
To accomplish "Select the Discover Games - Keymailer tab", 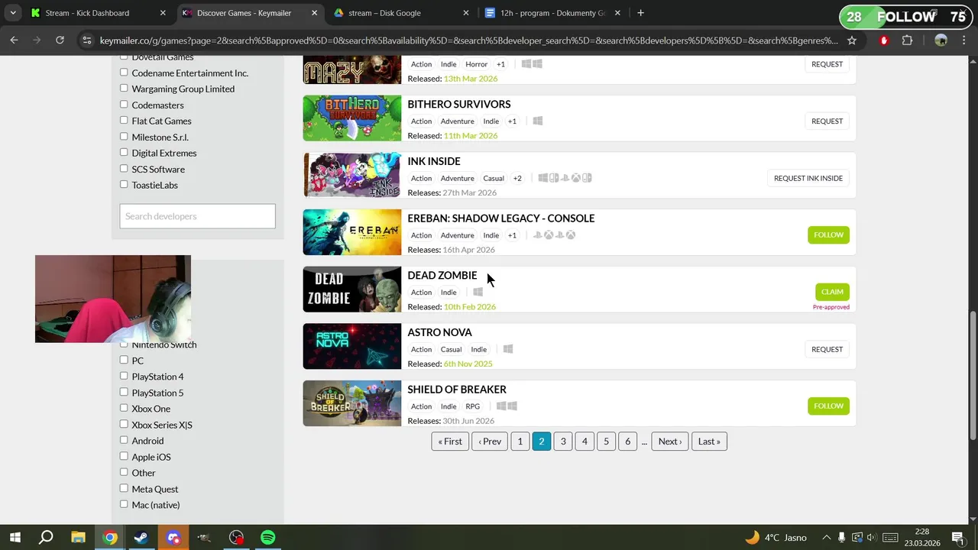I will click(250, 13).
